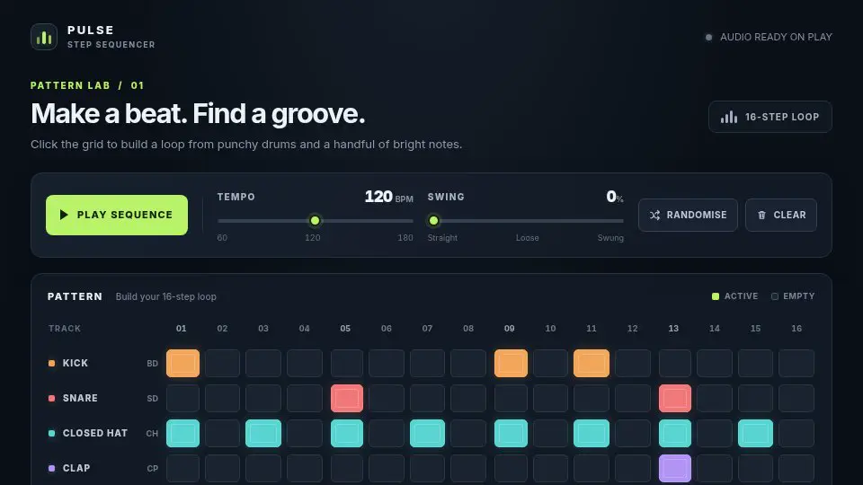Click the 120 BPM tempo value
The image size is (863, 485).
pyautogui.click(x=388, y=197)
